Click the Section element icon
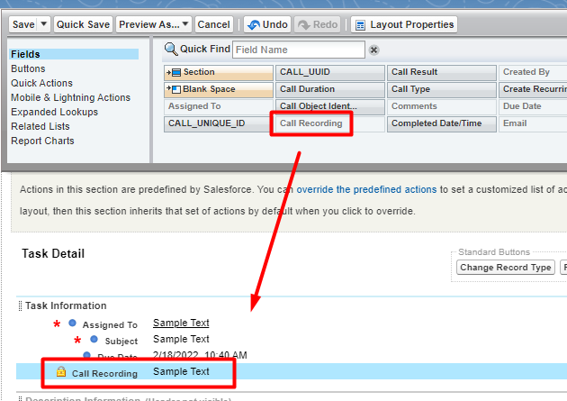This screenshot has height=401, width=567. (x=174, y=72)
